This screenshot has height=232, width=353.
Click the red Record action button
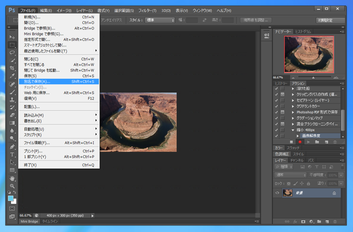pos(300,142)
